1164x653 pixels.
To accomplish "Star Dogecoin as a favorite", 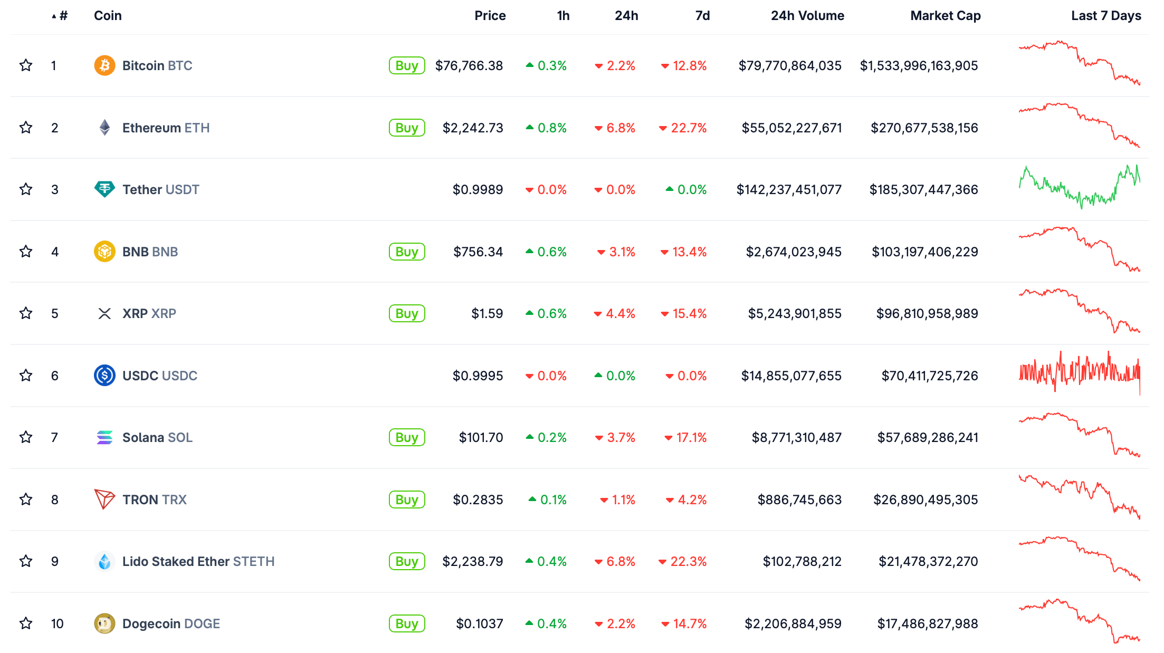I will [26, 623].
